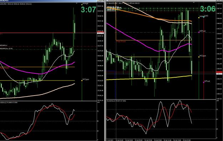The image size is (223, 141).
Task: Select the QH3 label on right chart
Action: click(x=206, y=16)
